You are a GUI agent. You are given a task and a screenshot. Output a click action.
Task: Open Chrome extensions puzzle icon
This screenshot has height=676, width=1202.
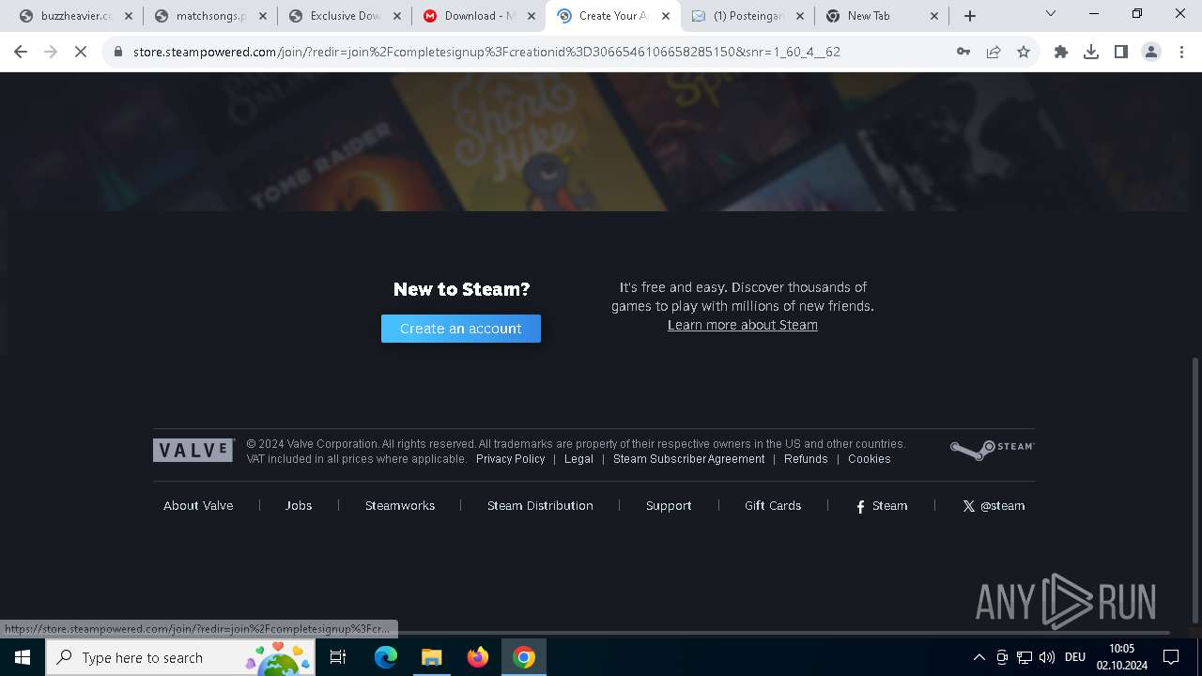click(x=1061, y=52)
